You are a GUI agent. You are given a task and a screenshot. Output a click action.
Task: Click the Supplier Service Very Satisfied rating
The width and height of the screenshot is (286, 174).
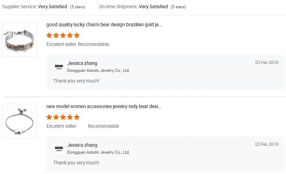53,7
